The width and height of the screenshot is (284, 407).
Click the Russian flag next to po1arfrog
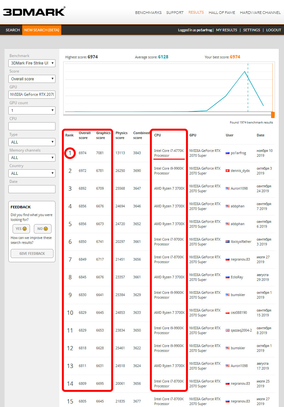(x=228, y=153)
